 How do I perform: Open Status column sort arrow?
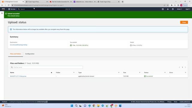click(x=165, y=73)
